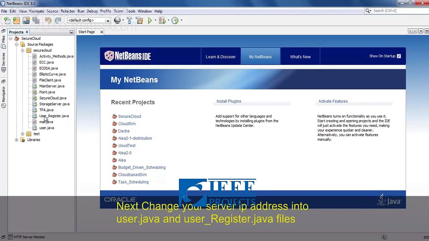This screenshot has height=241, width=429.
Task: Open the Files side panel
Action: click(x=3, y=42)
